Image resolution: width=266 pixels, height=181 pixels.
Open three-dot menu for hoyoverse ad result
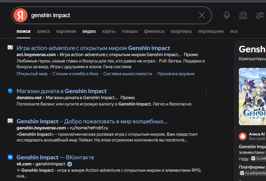coord(206,48)
